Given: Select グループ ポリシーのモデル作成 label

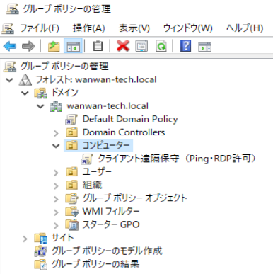Looking at the screenshot, I should click(107, 251).
